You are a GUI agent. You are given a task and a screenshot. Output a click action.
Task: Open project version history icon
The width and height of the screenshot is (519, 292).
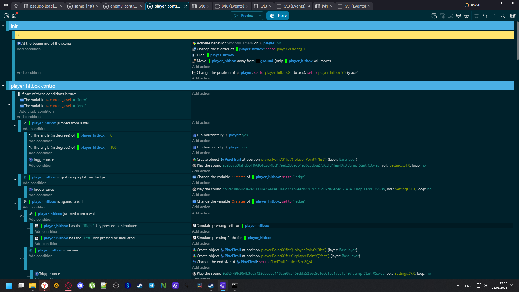[x=6, y=16]
